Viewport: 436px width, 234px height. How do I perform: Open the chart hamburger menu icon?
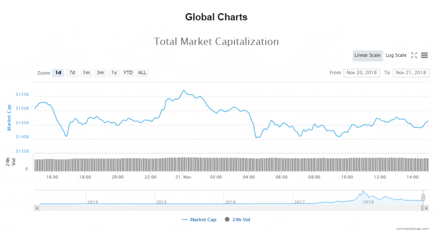424,55
